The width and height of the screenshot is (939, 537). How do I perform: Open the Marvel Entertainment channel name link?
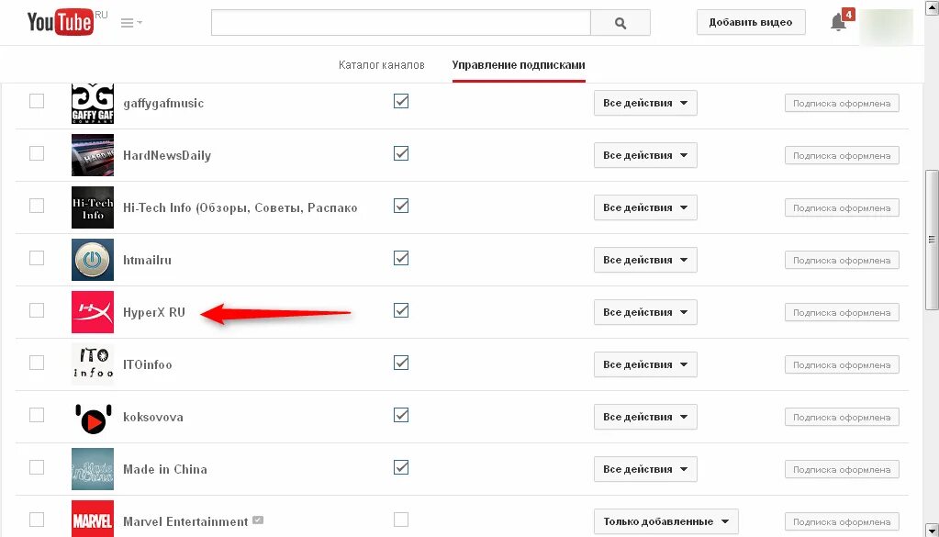185,521
